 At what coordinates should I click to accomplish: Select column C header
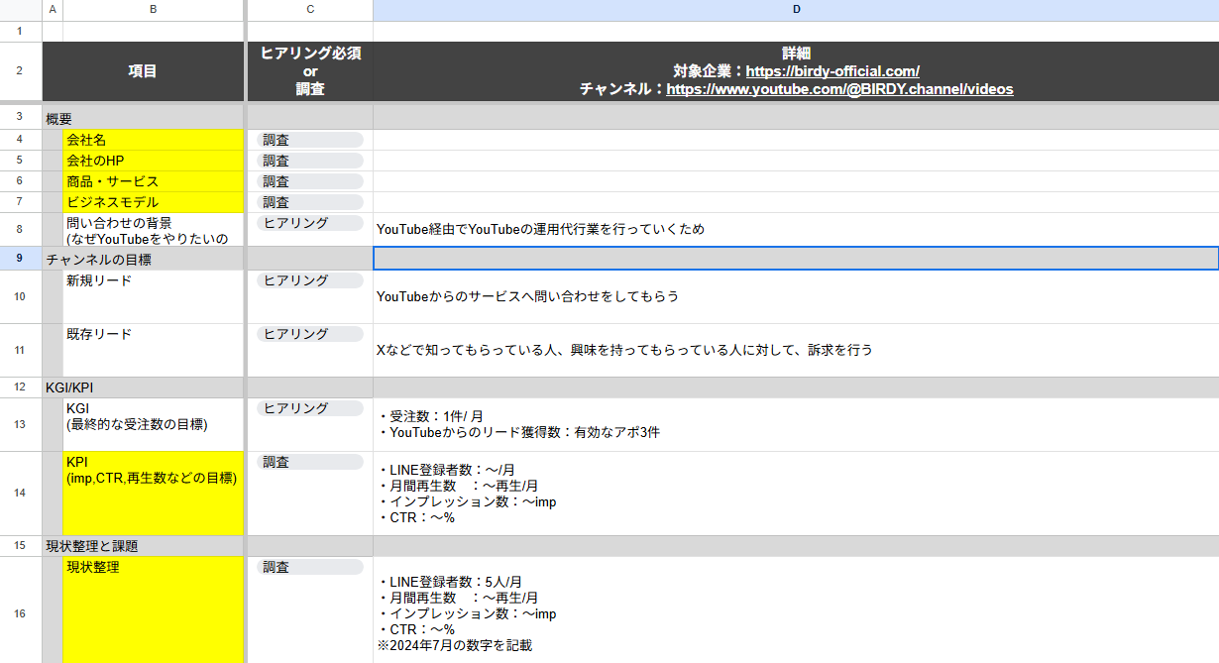[310, 10]
